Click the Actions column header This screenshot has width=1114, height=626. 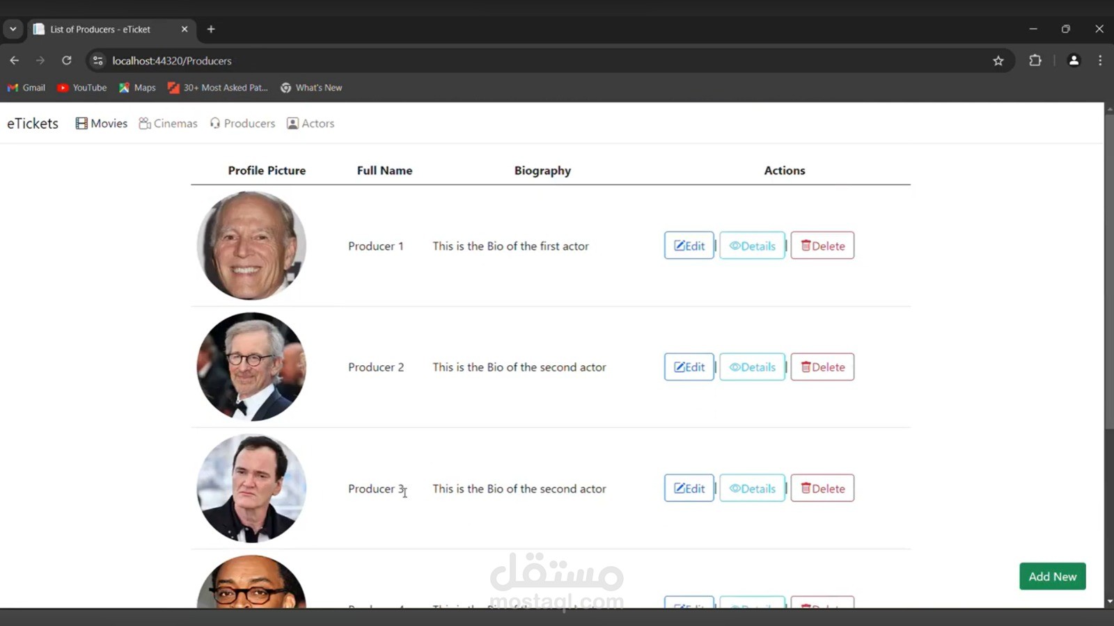785,170
